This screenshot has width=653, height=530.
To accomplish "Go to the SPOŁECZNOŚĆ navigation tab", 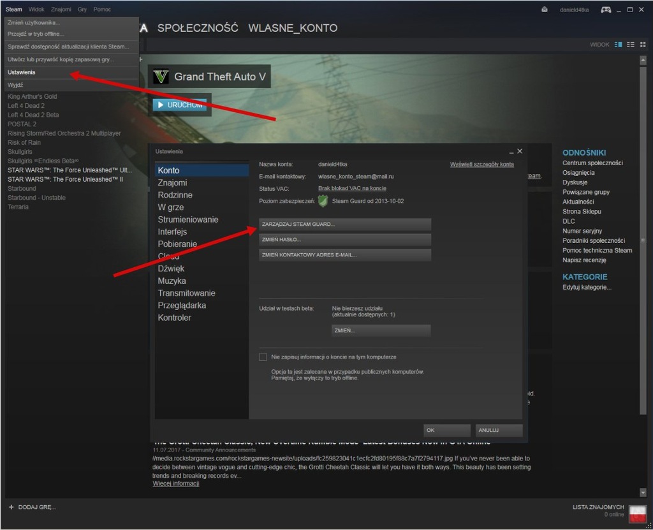I will coord(198,28).
